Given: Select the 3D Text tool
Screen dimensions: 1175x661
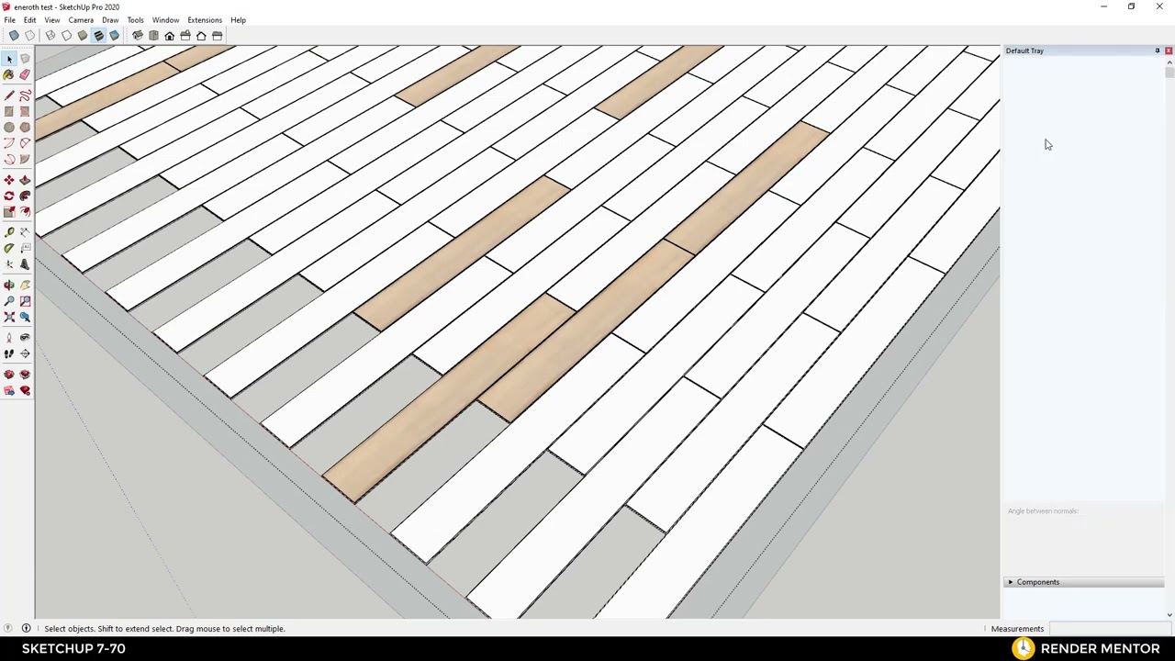Looking at the screenshot, I should click(25, 264).
